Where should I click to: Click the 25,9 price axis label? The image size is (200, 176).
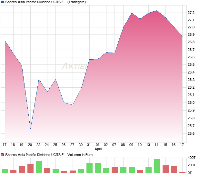(191, 110)
